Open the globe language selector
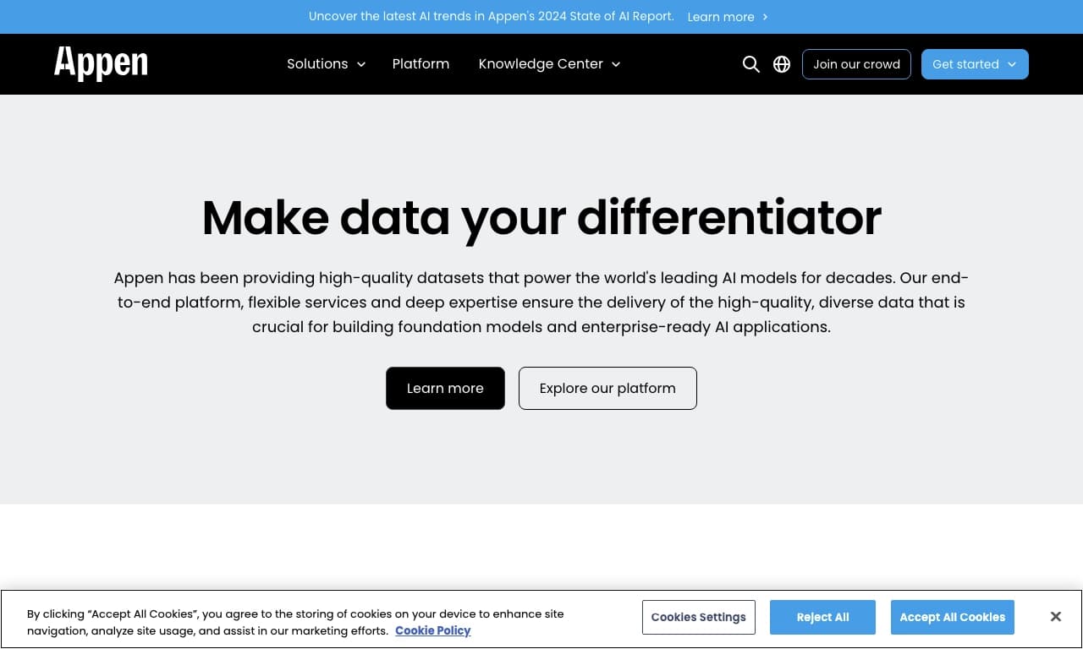This screenshot has width=1083, height=649. pyautogui.click(x=782, y=64)
